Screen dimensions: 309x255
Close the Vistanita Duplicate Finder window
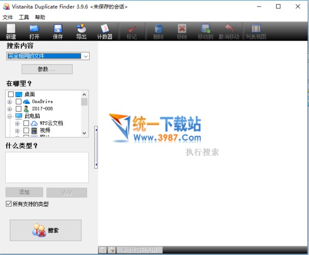pyautogui.click(x=298, y=7)
